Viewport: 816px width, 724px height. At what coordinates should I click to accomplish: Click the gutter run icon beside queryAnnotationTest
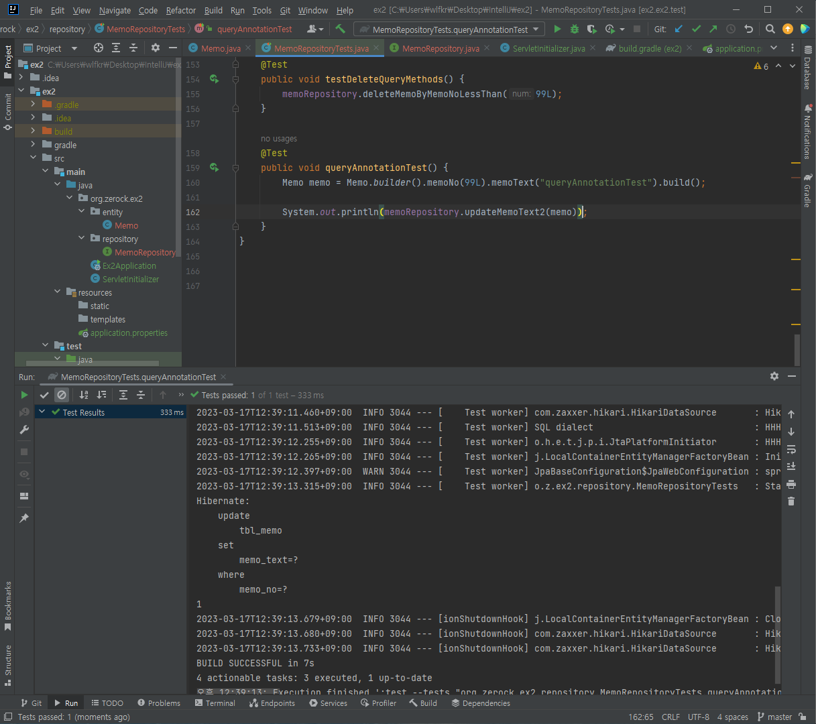click(x=214, y=168)
